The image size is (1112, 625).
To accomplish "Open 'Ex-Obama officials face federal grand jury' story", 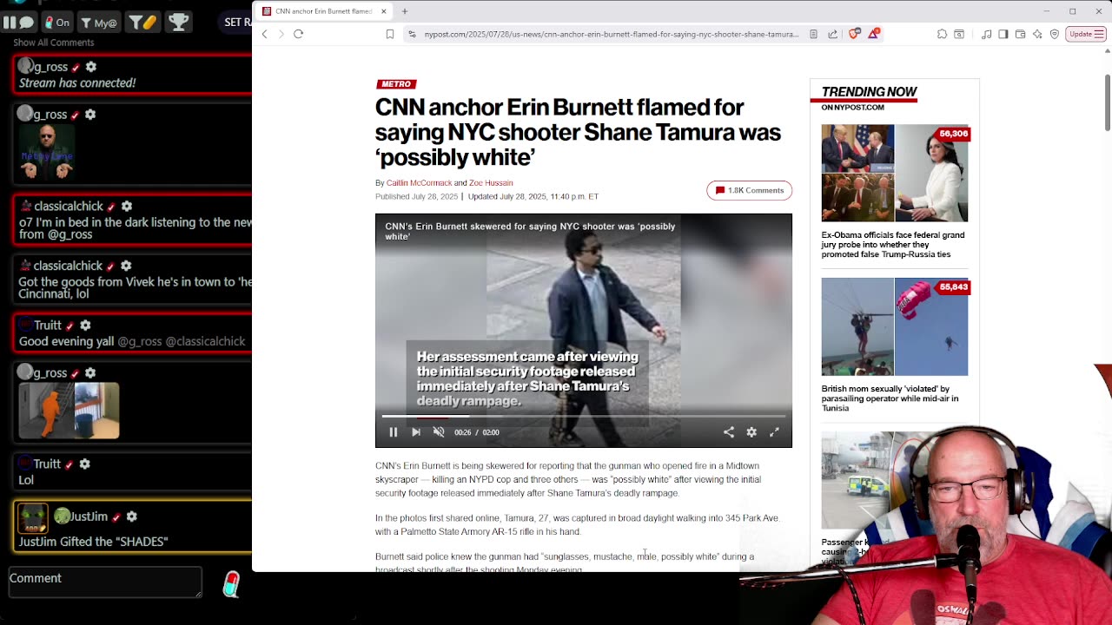I will (892, 245).
